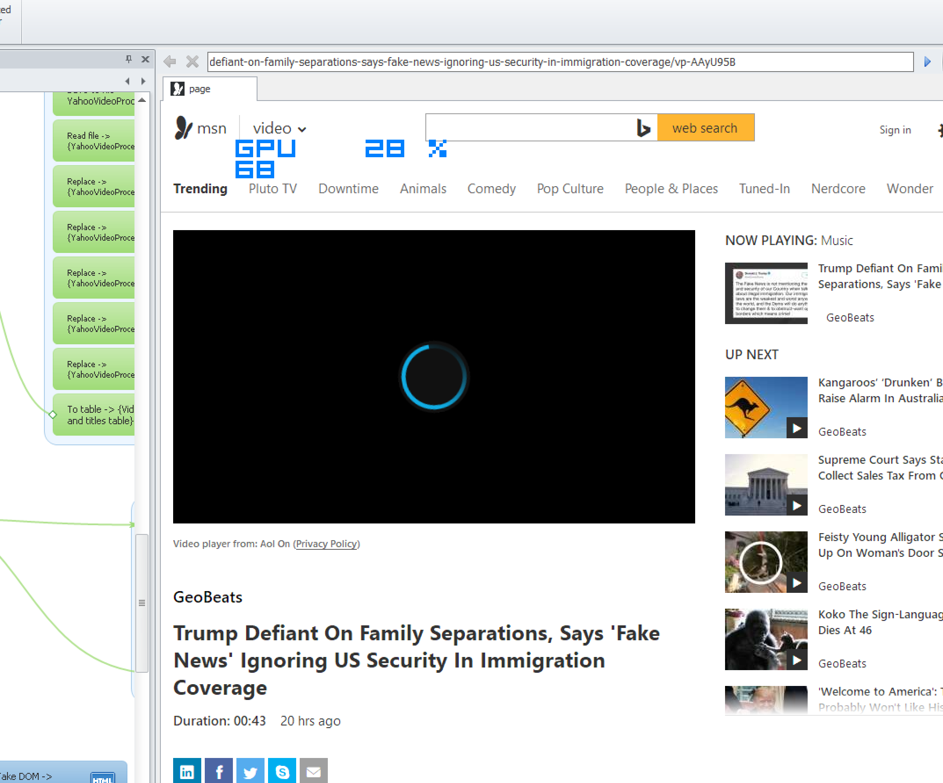The height and width of the screenshot is (783, 943).
Task: Open the Privacy Policy link
Action: click(326, 544)
